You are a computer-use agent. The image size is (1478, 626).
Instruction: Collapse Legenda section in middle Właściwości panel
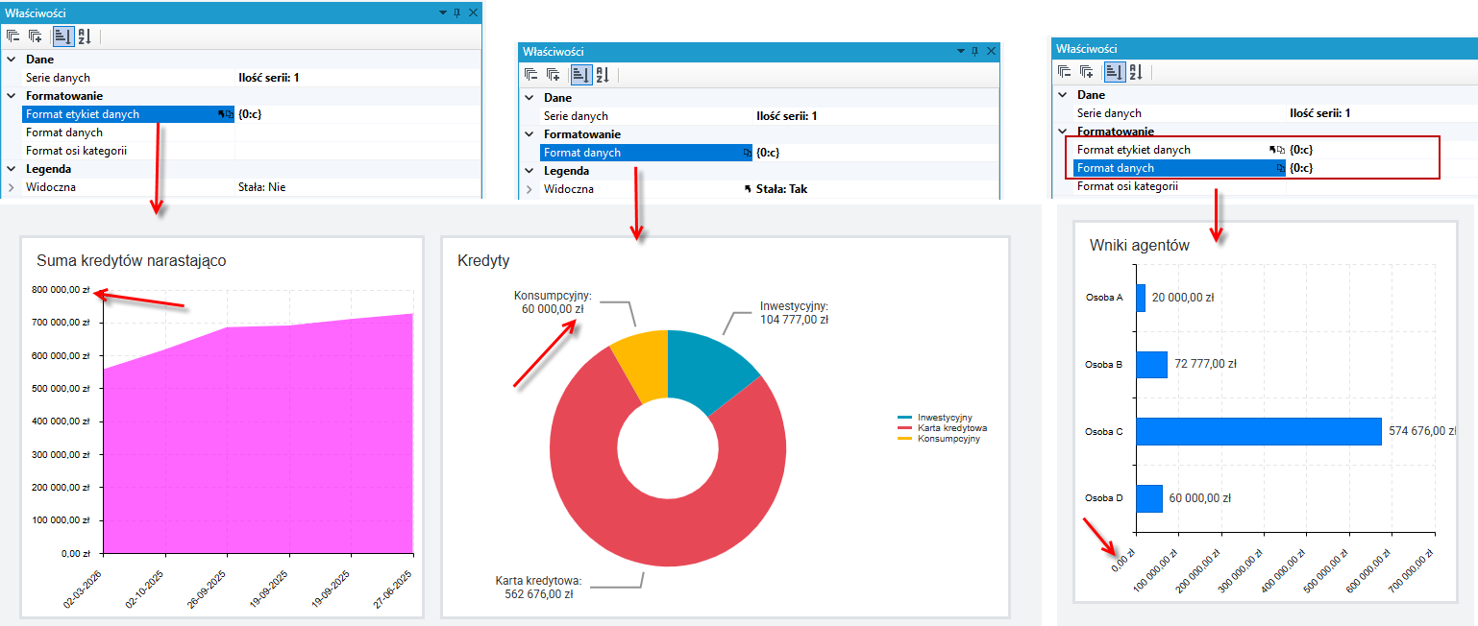point(530,171)
